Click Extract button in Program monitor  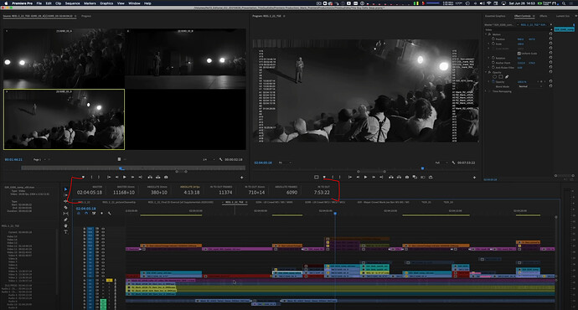pos(399,178)
